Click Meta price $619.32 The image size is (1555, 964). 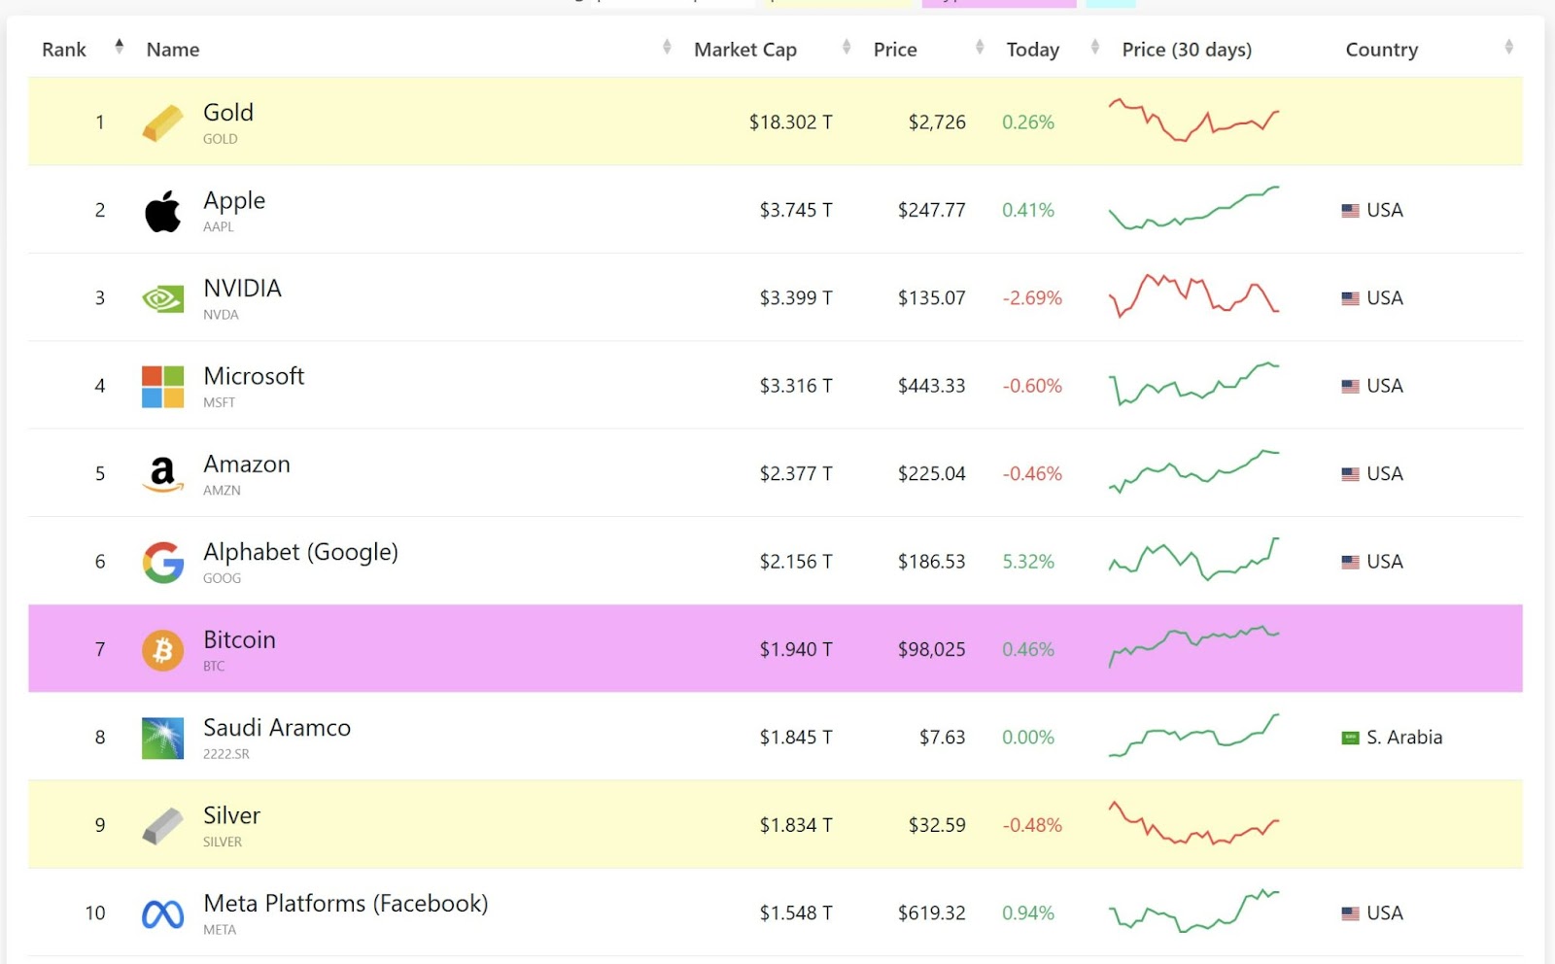(931, 913)
